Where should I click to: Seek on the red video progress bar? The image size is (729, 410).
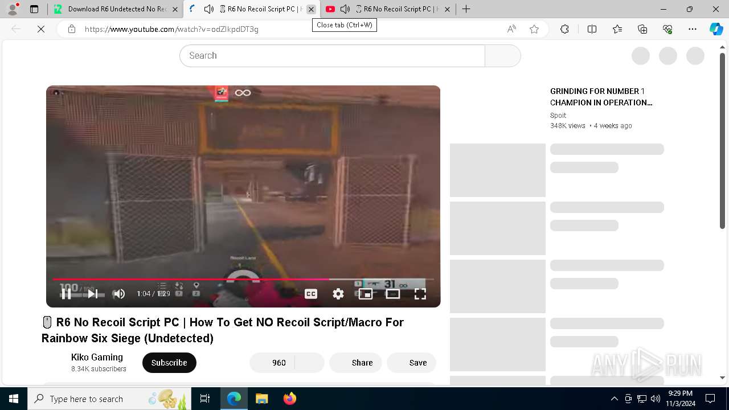tap(243, 279)
